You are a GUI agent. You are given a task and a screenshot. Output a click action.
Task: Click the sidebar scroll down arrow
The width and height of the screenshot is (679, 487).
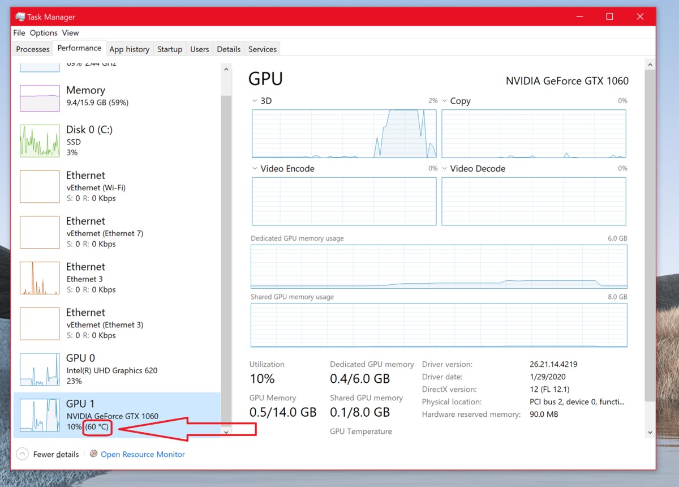(226, 432)
